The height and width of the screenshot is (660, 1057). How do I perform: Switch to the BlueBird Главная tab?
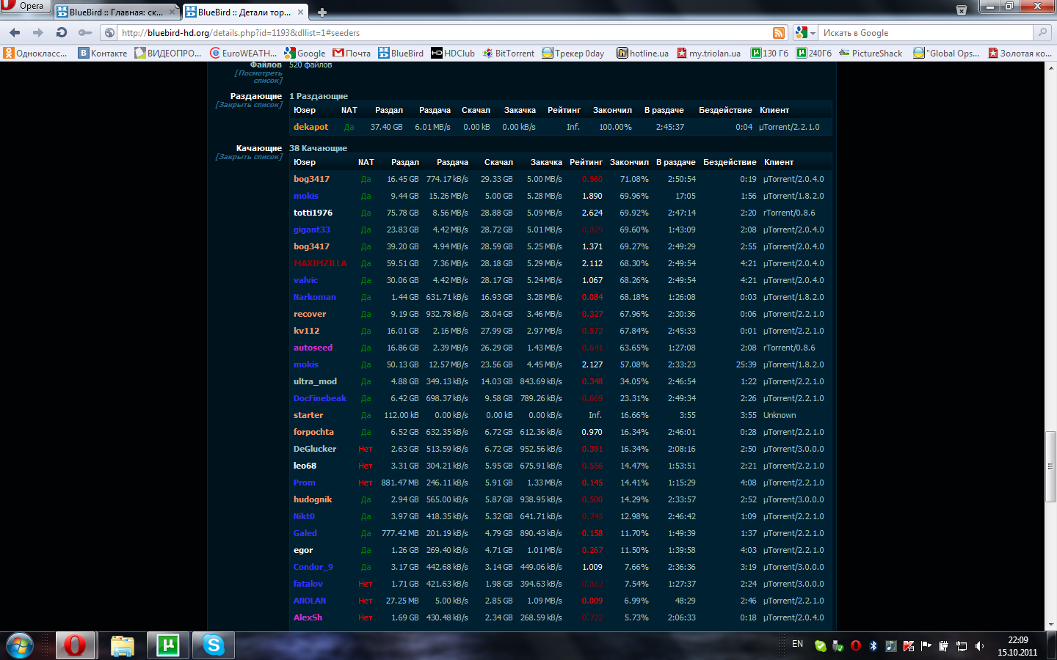[116, 12]
